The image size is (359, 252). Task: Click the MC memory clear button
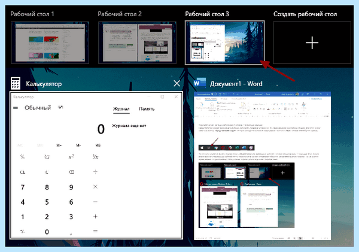[20, 145]
